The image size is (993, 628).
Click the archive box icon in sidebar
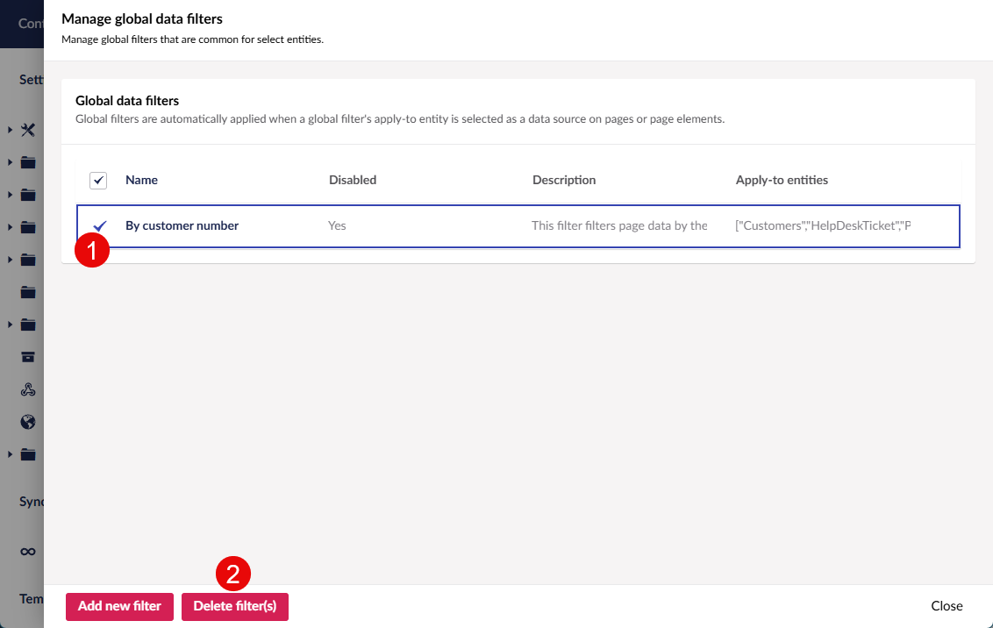tap(28, 357)
